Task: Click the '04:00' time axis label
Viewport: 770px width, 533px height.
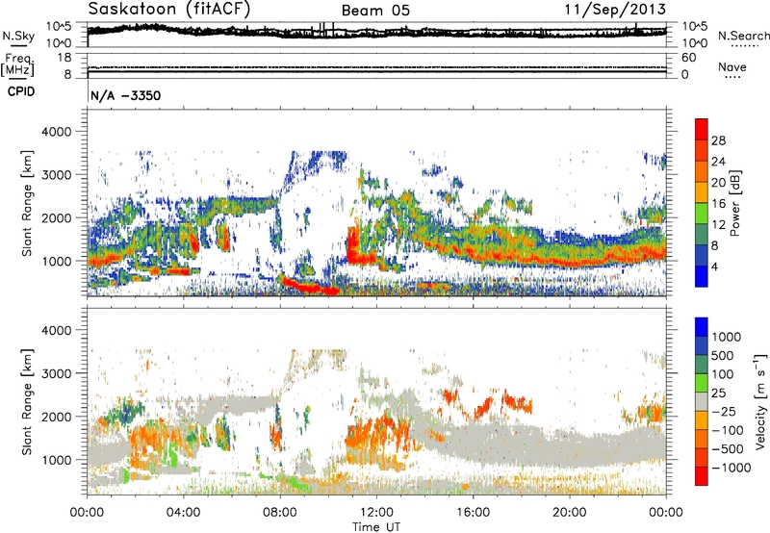Action: [x=183, y=513]
